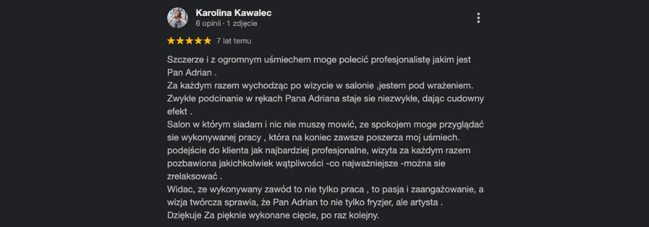
Task: Click the line starting "Widac, ze wykonywany zawód"
Action: tap(326, 189)
